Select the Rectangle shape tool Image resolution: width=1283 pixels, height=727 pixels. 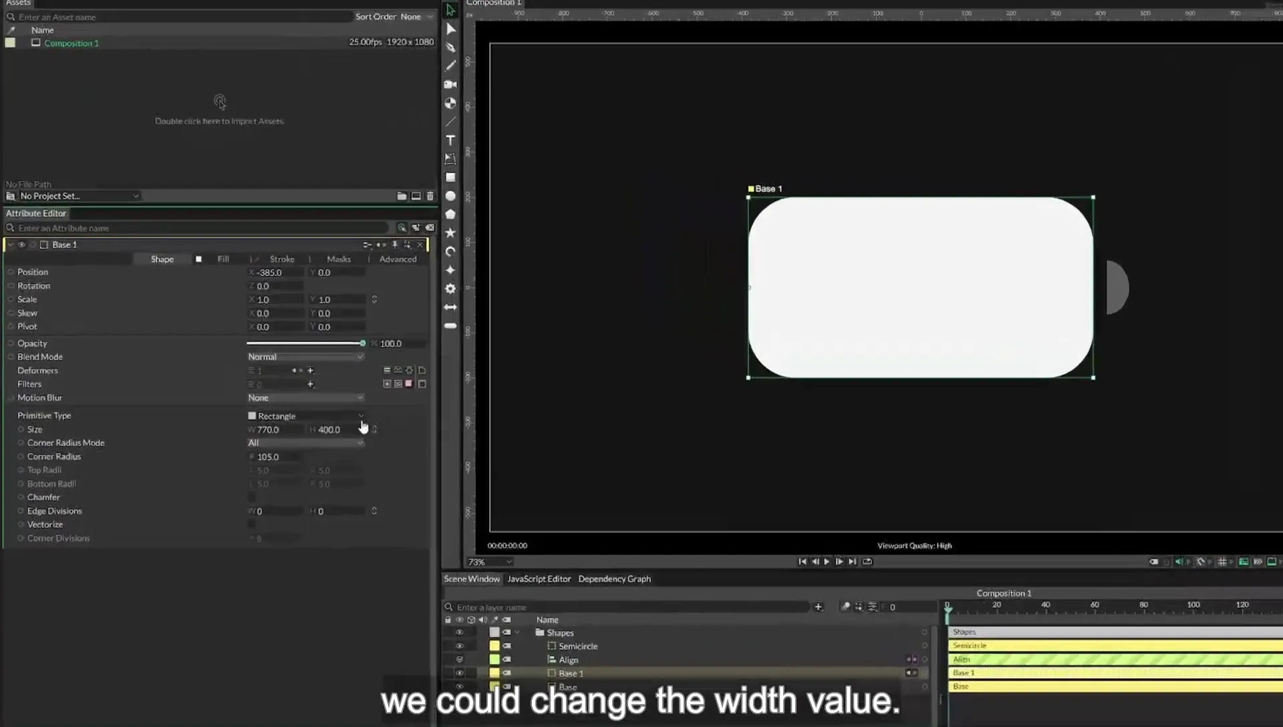click(450, 178)
